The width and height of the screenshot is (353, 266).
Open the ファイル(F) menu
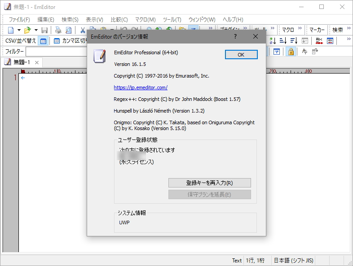pos(19,20)
